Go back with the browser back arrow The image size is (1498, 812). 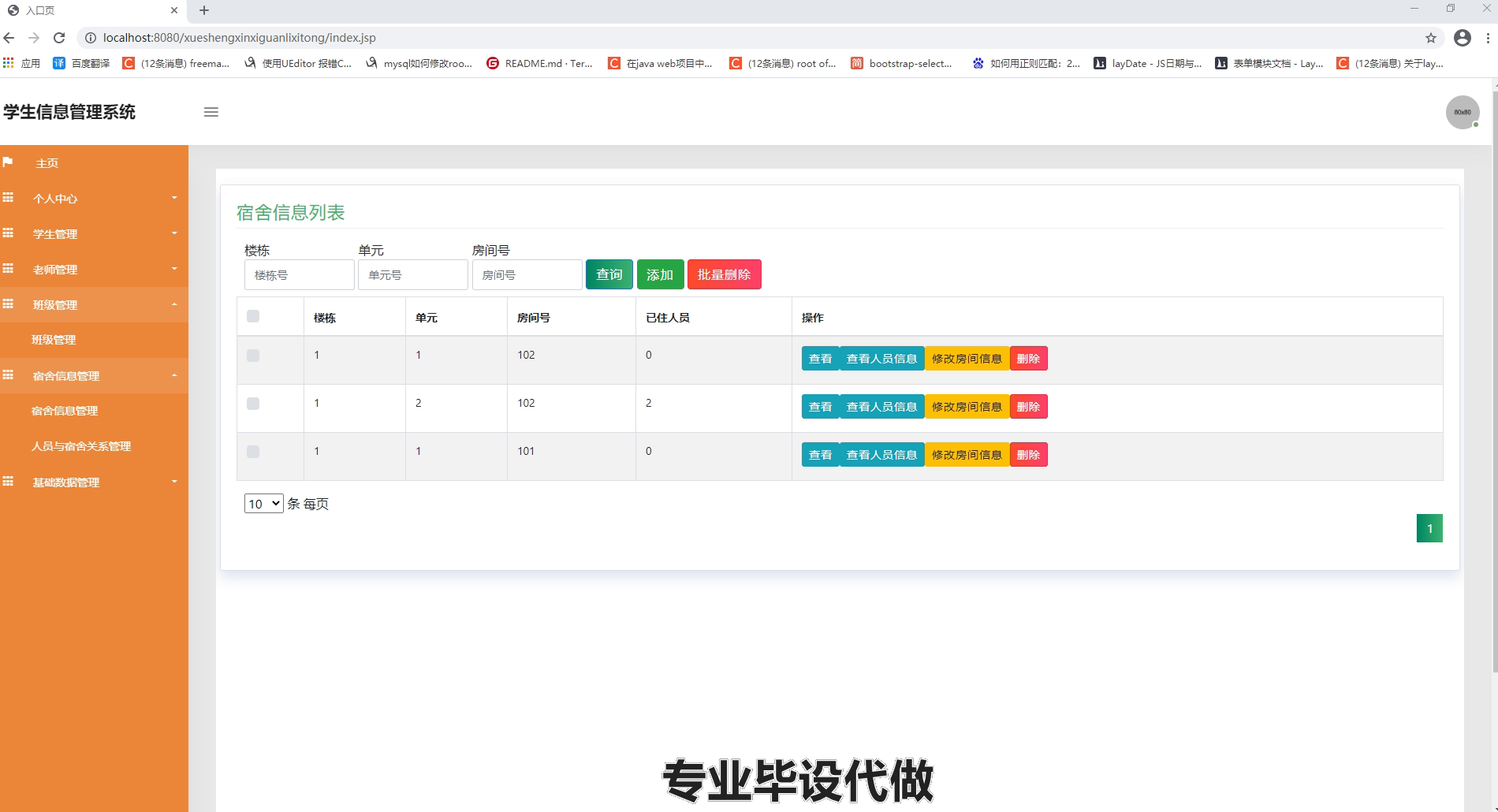tap(9, 38)
